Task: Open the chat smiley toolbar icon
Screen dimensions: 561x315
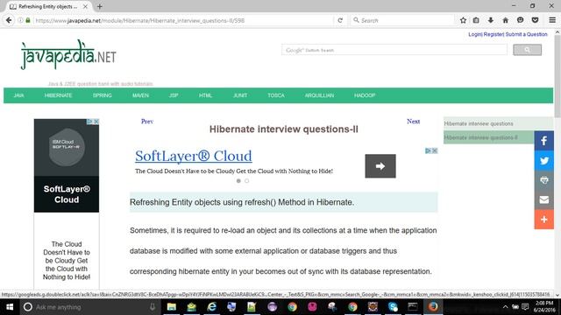Action: [520, 20]
